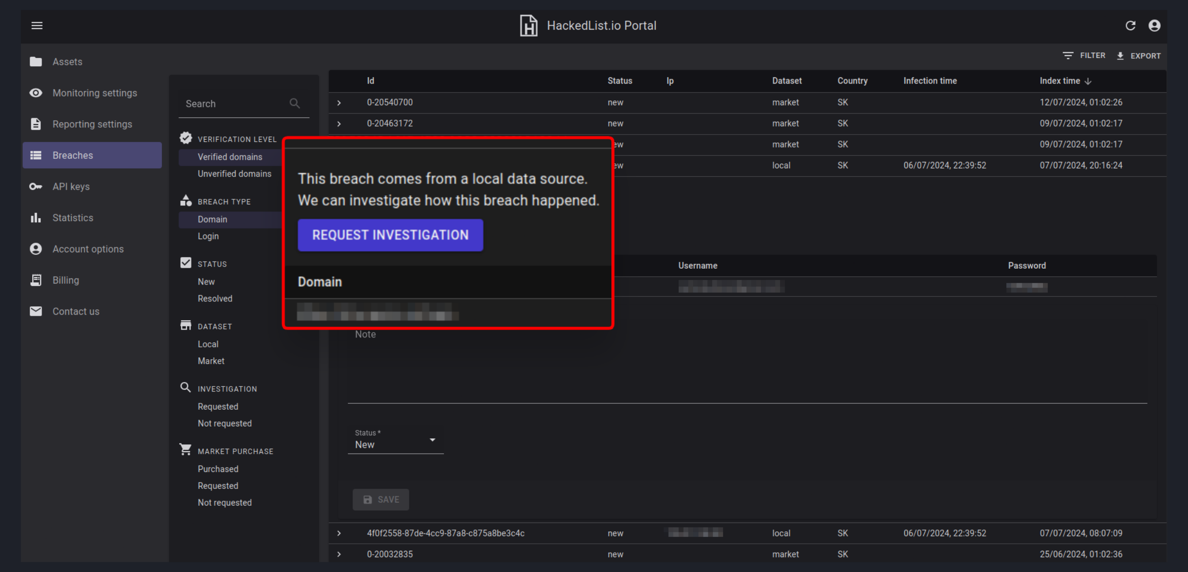Click timestamp 25/06/2024, 01:02:36
The image size is (1188, 572).
point(1081,554)
